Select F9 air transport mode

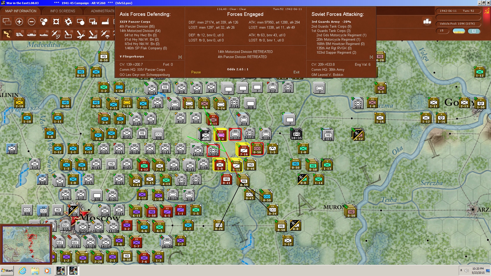(x=105, y=34)
